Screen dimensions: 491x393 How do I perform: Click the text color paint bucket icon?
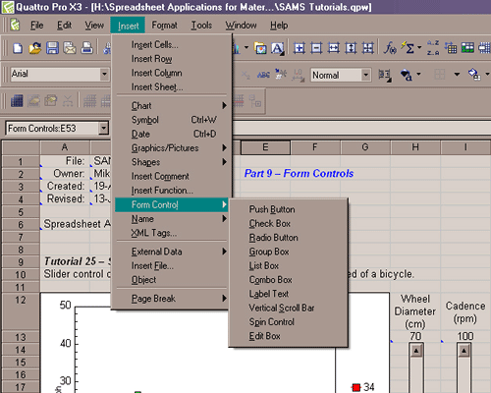407,75
